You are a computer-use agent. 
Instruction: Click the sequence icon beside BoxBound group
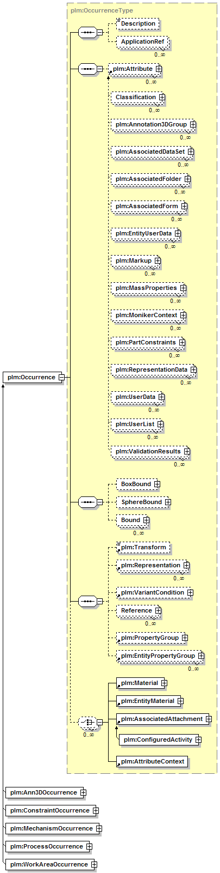coord(87,502)
